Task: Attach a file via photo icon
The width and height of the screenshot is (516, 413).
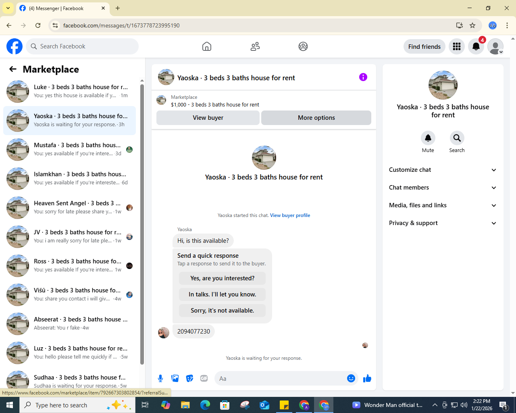Action: (175, 378)
